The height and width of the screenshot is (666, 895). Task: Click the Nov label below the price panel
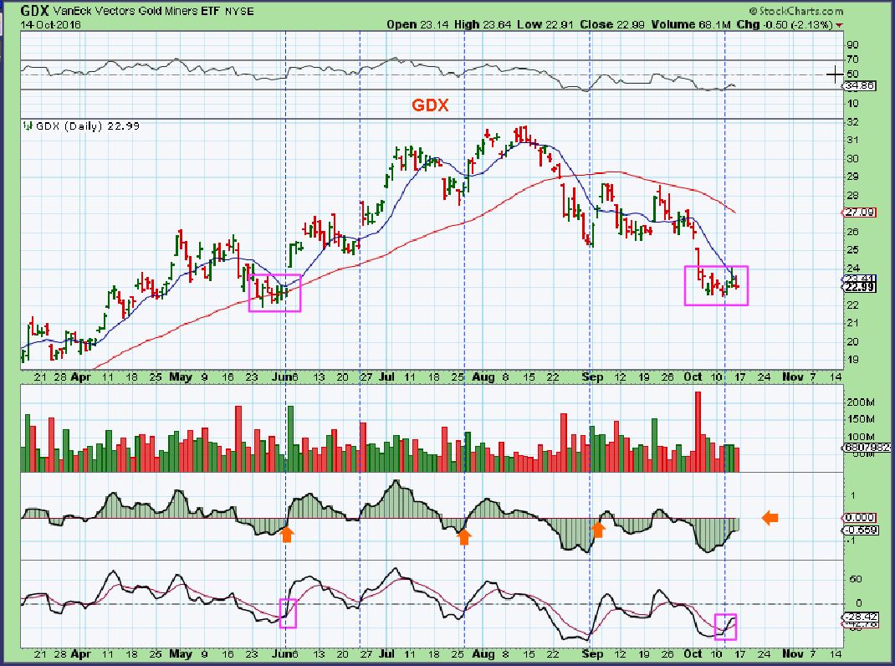click(x=793, y=377)
